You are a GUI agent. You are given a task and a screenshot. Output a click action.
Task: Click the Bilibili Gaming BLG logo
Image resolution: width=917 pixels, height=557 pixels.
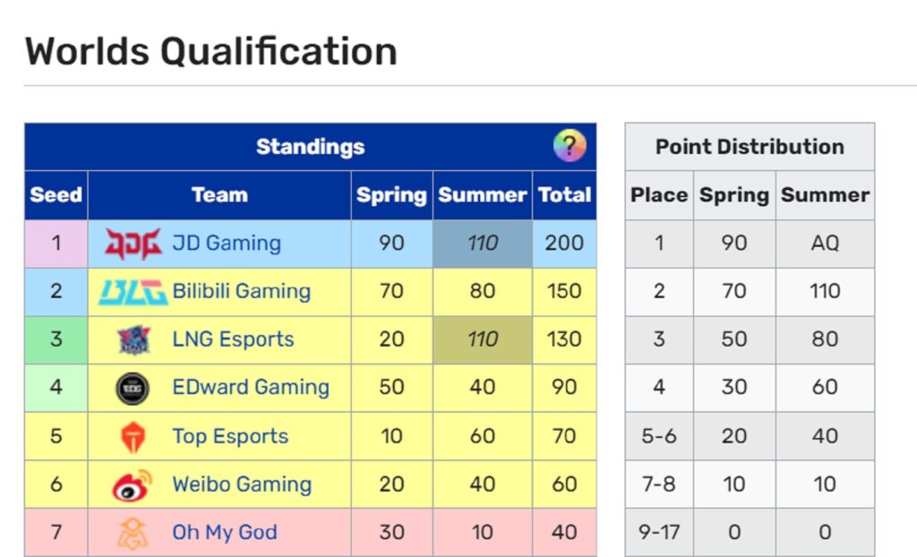133,292
